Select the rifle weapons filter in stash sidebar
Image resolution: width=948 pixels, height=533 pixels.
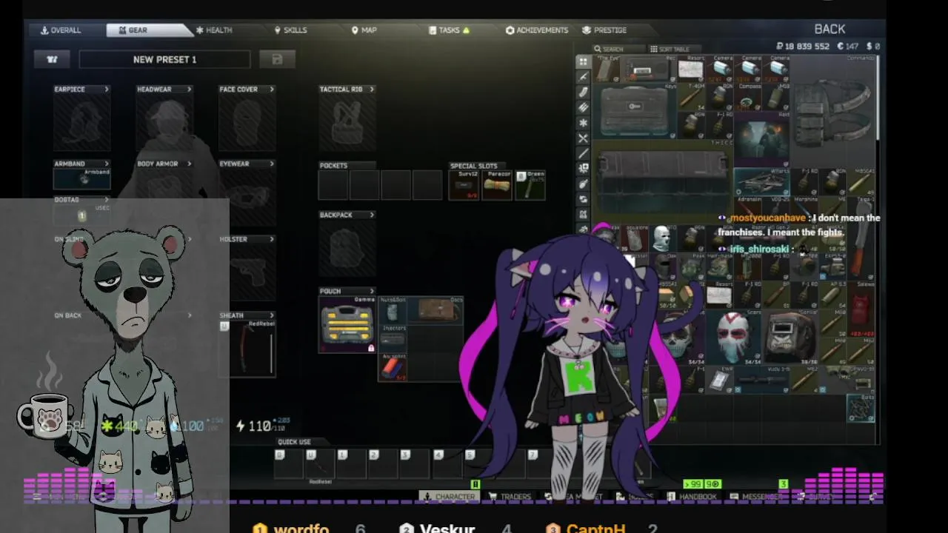[583, 77]
